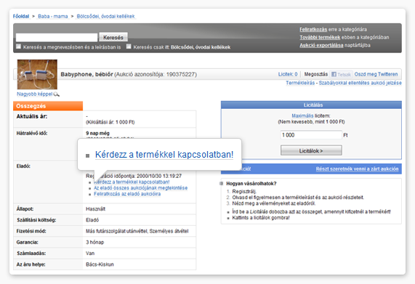Open the Főoldal breadcrumb link

[x=21, y=17]
